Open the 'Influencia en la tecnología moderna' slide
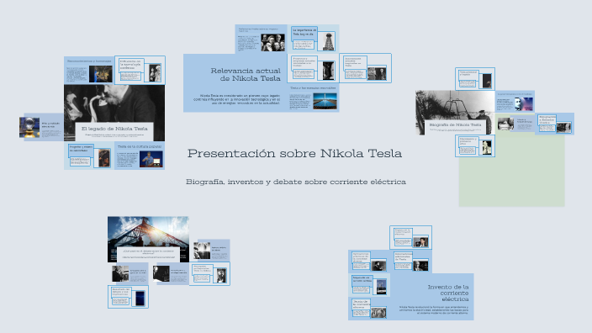The image size is (592, 333). point(140,71)
